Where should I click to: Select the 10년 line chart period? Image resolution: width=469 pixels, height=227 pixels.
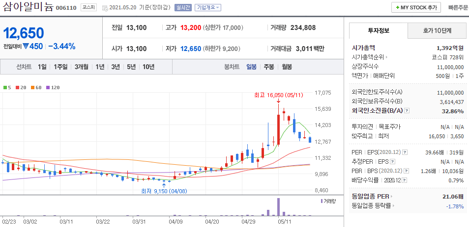pos(148,67)
